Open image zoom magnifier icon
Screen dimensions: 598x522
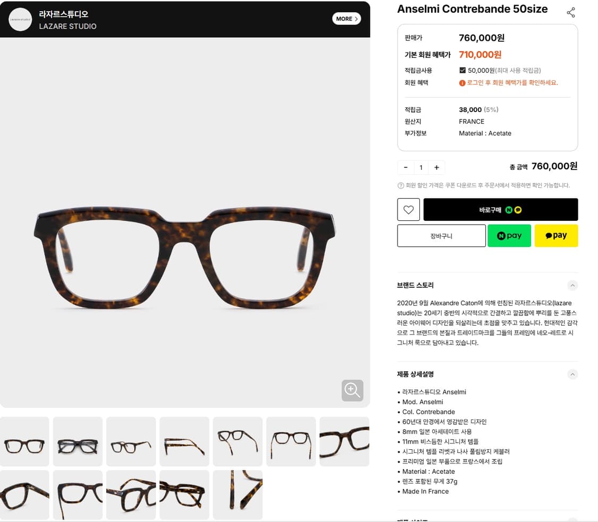click(352, 390)
